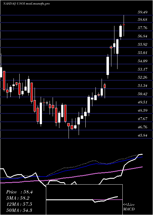Click the 45.84 price axis label
Viewport: 153px width, 215px height.
click(143, 135)
